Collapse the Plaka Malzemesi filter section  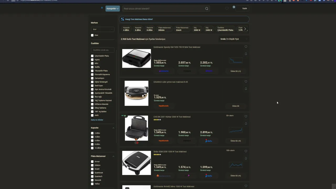click(113, 156)
